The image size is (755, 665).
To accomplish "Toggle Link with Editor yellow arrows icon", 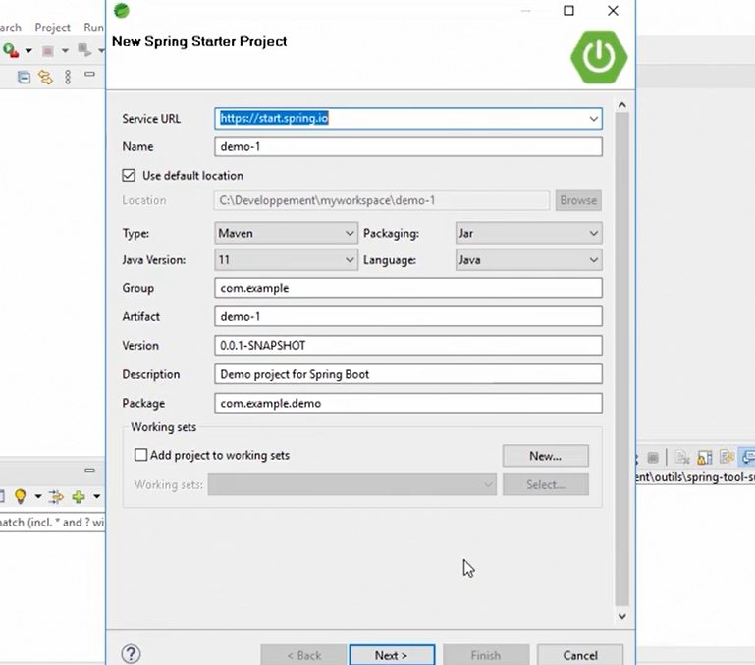I will pyautogui.click(x=45, y=77).
